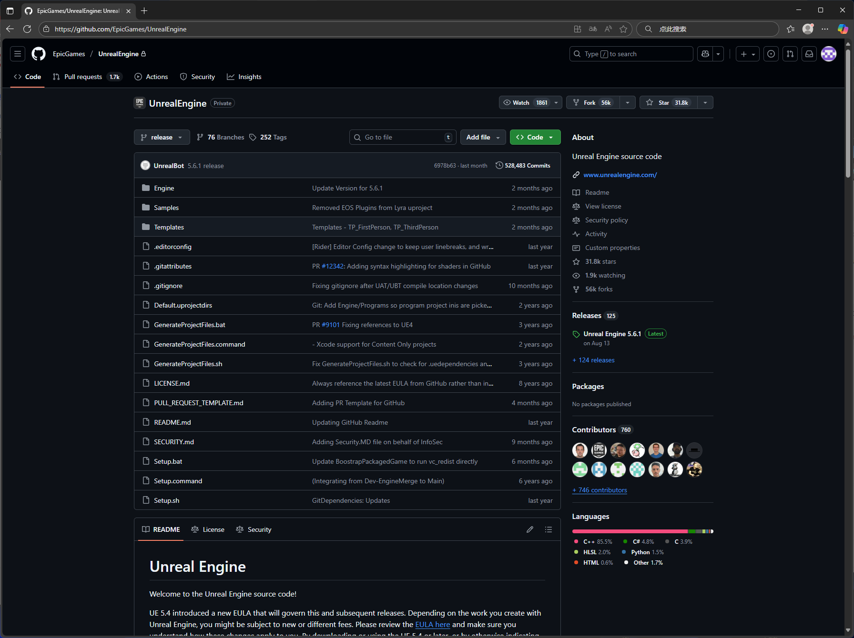Click the browser refresh icon
The height and width of the screenshot is (638, 854).
coord(27,29)
